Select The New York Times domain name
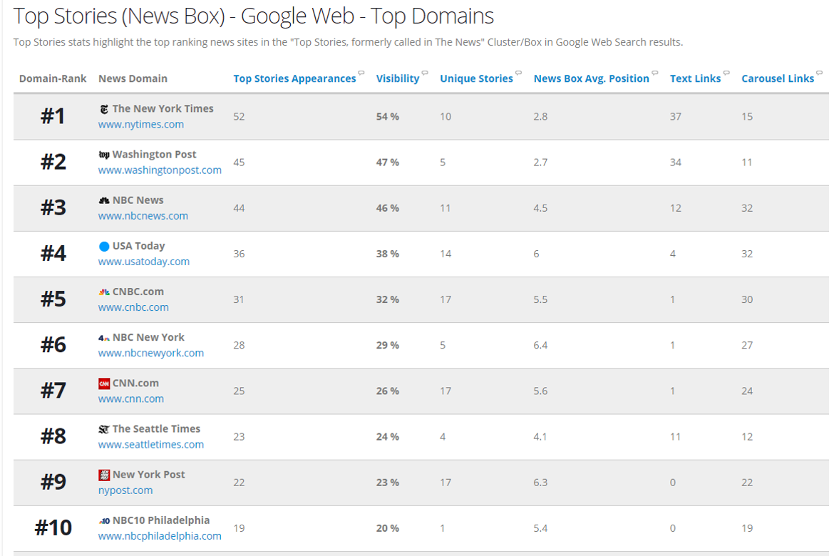Image resolution: width=834 pixels, height=556 pixels. click(x=163, y=108)
